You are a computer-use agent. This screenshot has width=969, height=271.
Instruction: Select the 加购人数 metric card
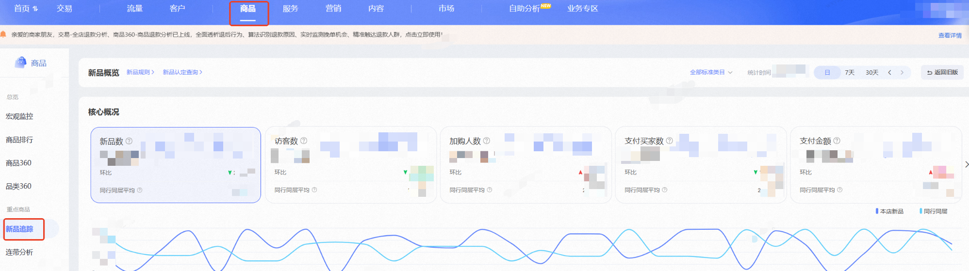point(526,165)
